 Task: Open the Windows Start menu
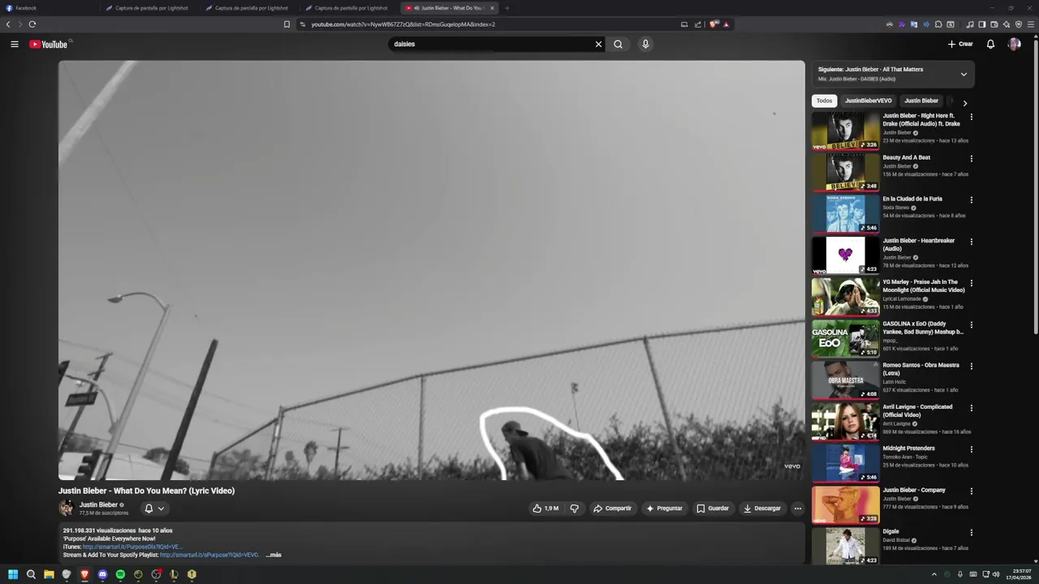(13, 574)
